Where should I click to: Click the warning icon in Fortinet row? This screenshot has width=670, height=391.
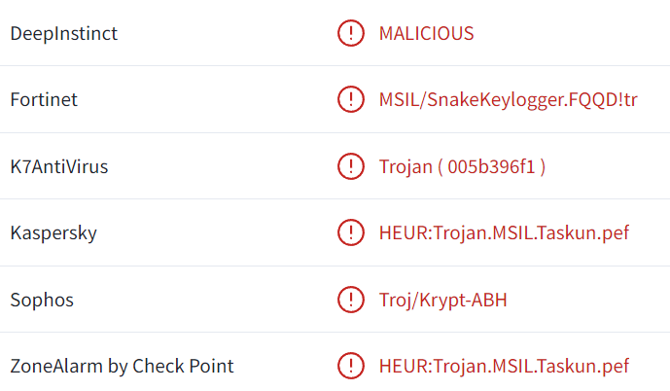[350, 99]
